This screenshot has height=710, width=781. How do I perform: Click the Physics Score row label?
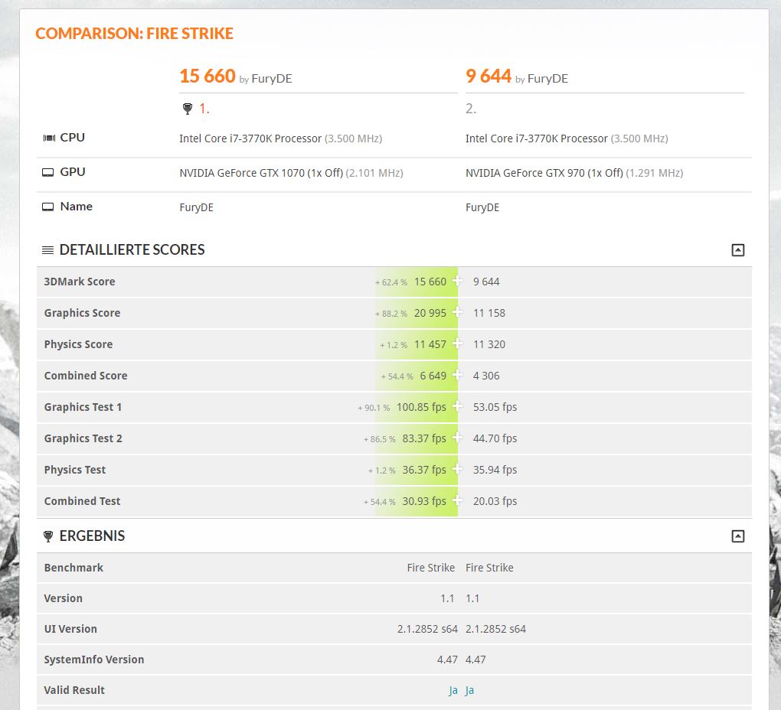coord(78,344)
